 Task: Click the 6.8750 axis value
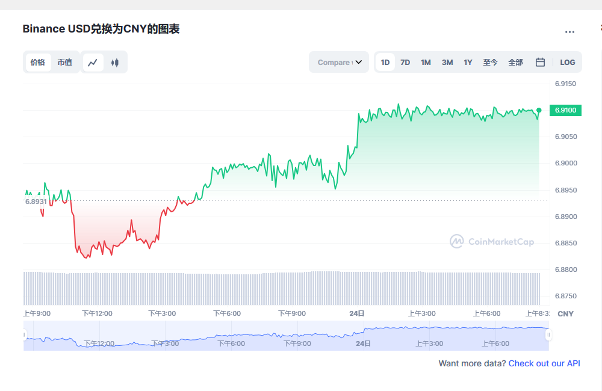[x=565, y=296]
